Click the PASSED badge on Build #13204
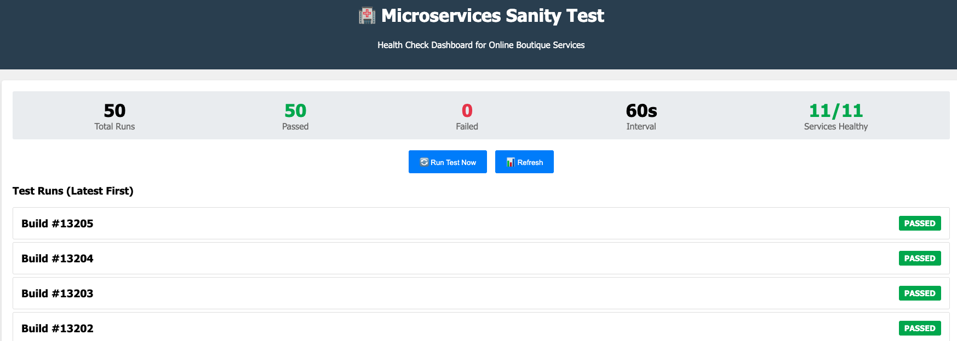 (920, 258)
